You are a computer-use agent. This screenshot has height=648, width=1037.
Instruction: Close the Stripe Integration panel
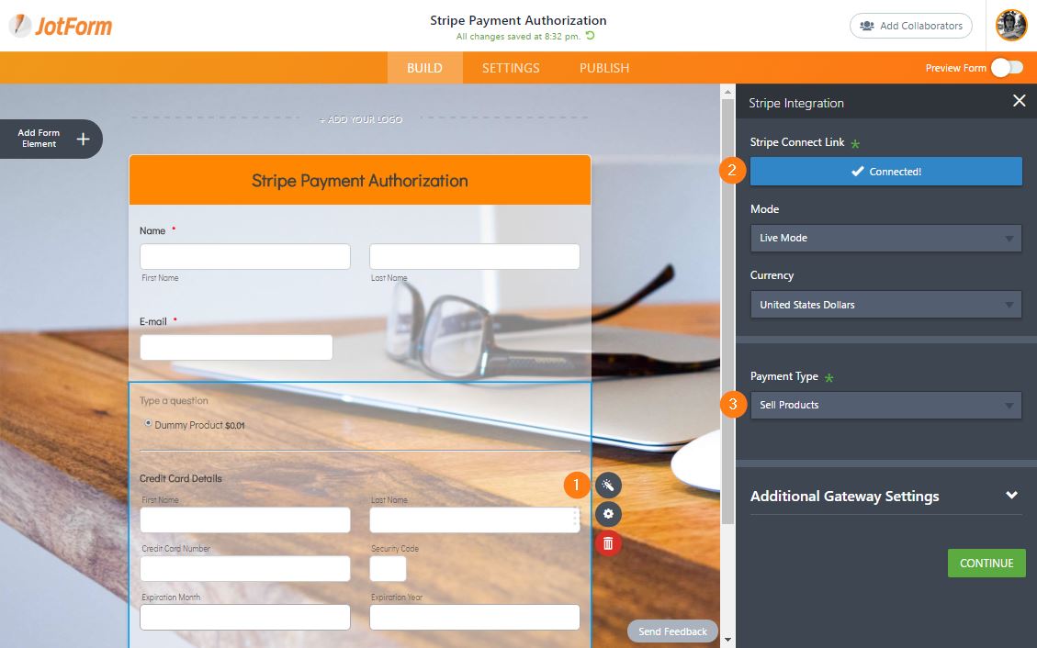(x=1020, y=100)
